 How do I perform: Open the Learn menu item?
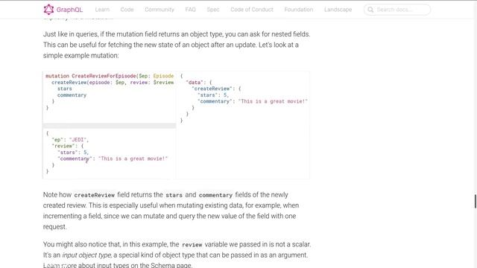[102, 10]
